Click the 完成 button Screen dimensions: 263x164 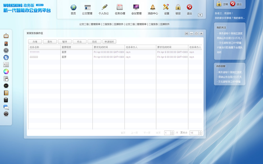[x=94, y=42]
